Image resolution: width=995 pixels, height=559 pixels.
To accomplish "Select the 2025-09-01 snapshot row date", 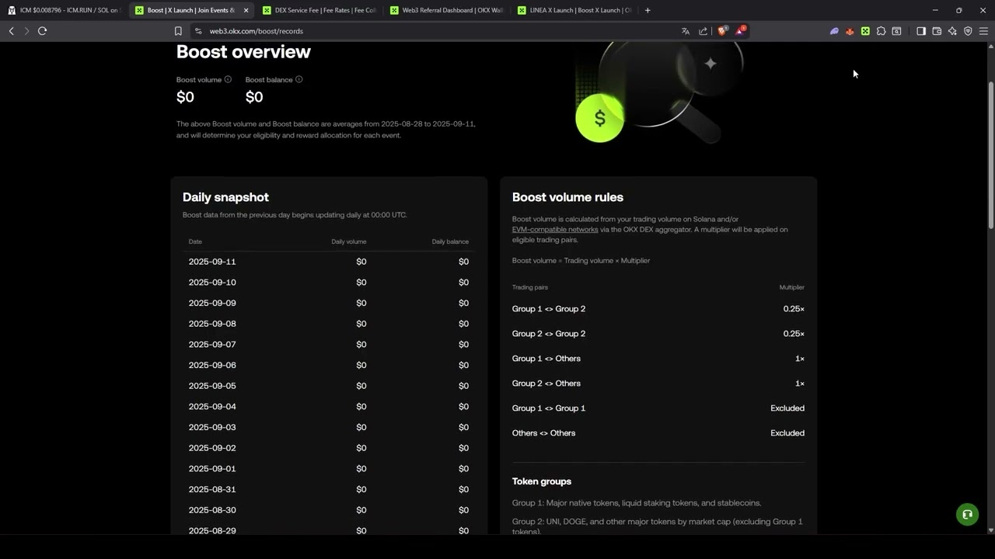I will (x=212, y=469).
